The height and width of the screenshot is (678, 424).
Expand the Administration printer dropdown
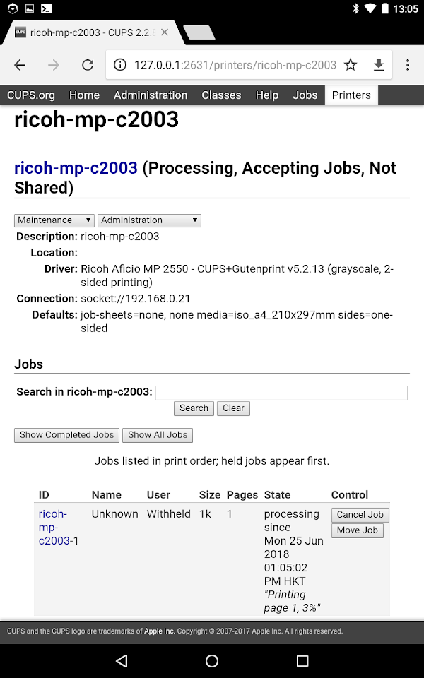click(149, 220)
